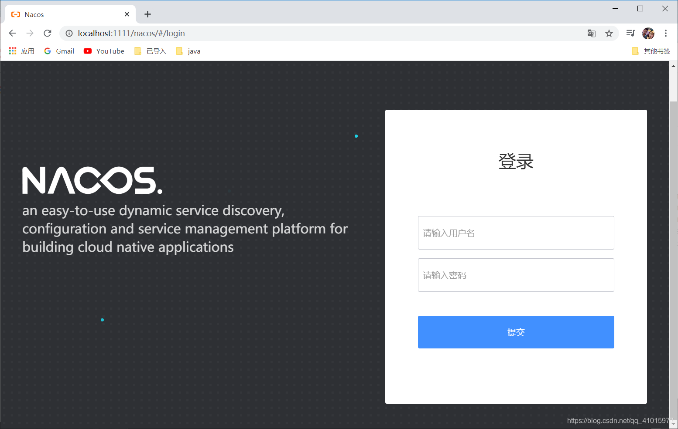Open Chrome three-dot menu
The width and height of the screenshot is (678, 429).
(666, 33)
